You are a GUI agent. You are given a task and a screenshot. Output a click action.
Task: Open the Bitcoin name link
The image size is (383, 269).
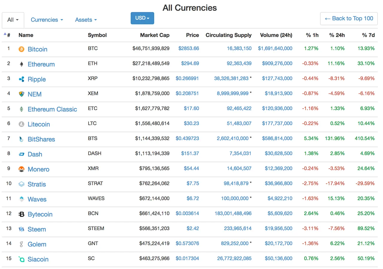(37, 49)
